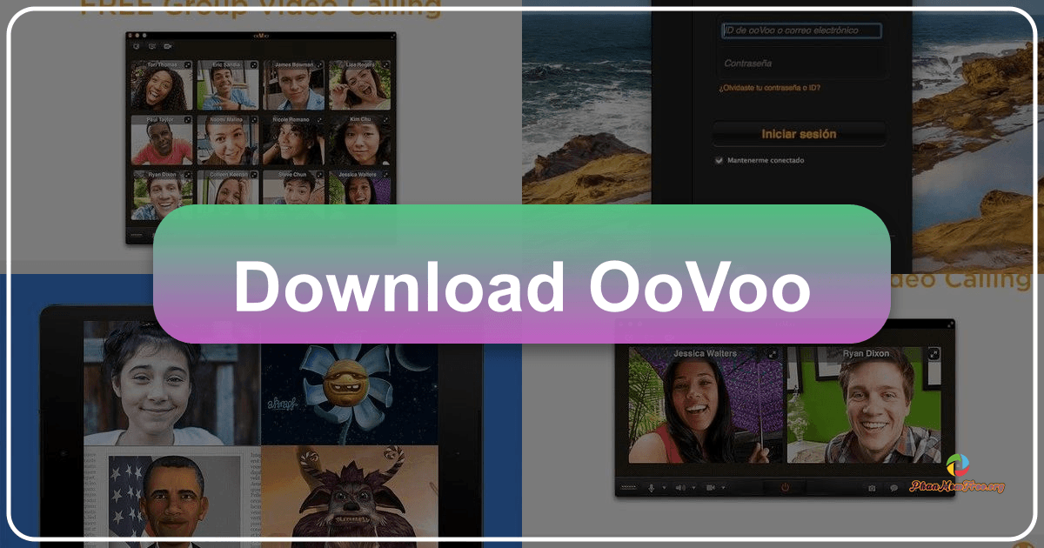The height and width of the screenshot is (548, 1044).
Task: Toggle the camera icon on Tori Thomas's tile
Action: (x=186, y=64)
